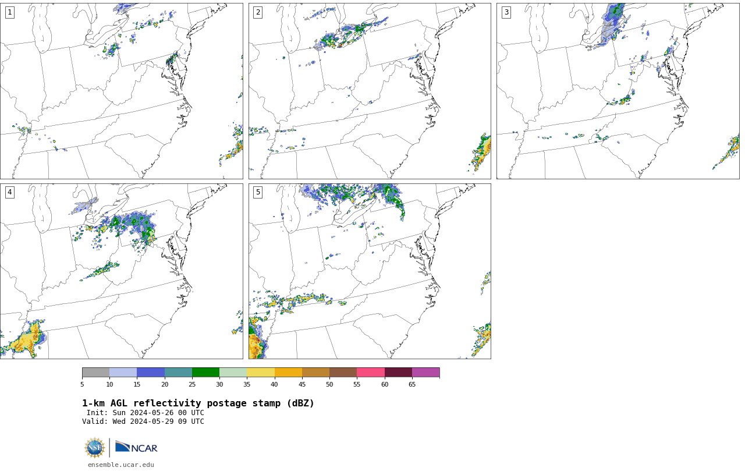Click the blue 15-20 dBZ swatch
Screen dimensions: 745x471
[151, 373]
